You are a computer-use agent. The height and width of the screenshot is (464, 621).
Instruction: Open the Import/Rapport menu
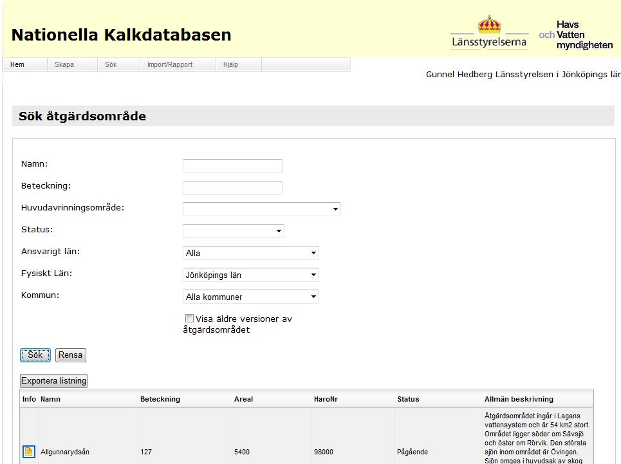(178, 64)
